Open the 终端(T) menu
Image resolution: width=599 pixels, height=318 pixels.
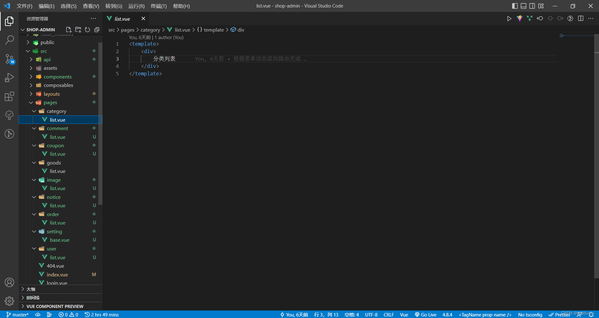click(x=159, y=6)
